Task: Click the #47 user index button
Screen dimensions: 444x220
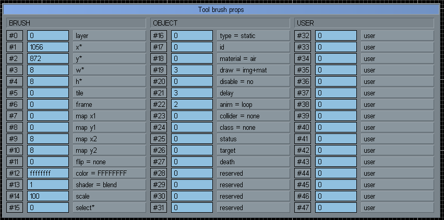Action: [x=303, y=208]
